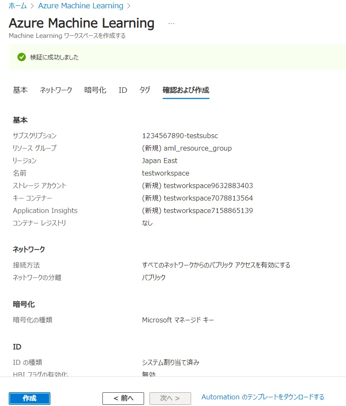Click the 次へ > button
The height and width of the screenshot is (406, 346).
click(170, 398)
